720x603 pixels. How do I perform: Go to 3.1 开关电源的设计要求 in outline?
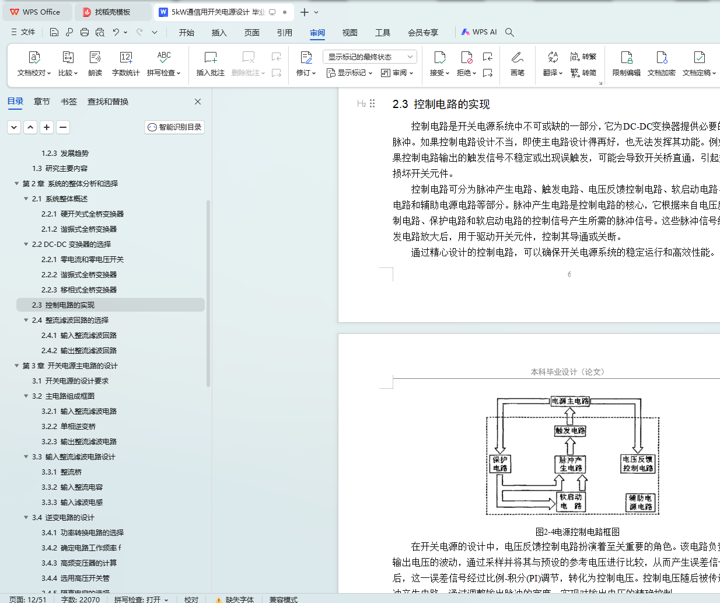[70, 381]
